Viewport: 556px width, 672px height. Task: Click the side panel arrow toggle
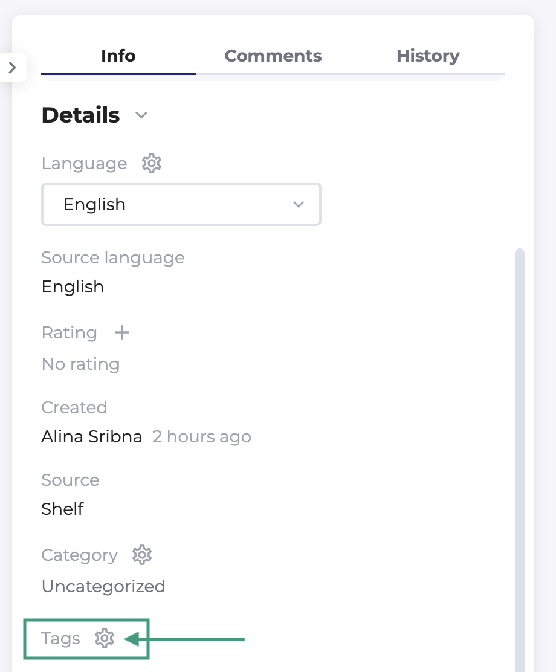[x=13, y=68]
